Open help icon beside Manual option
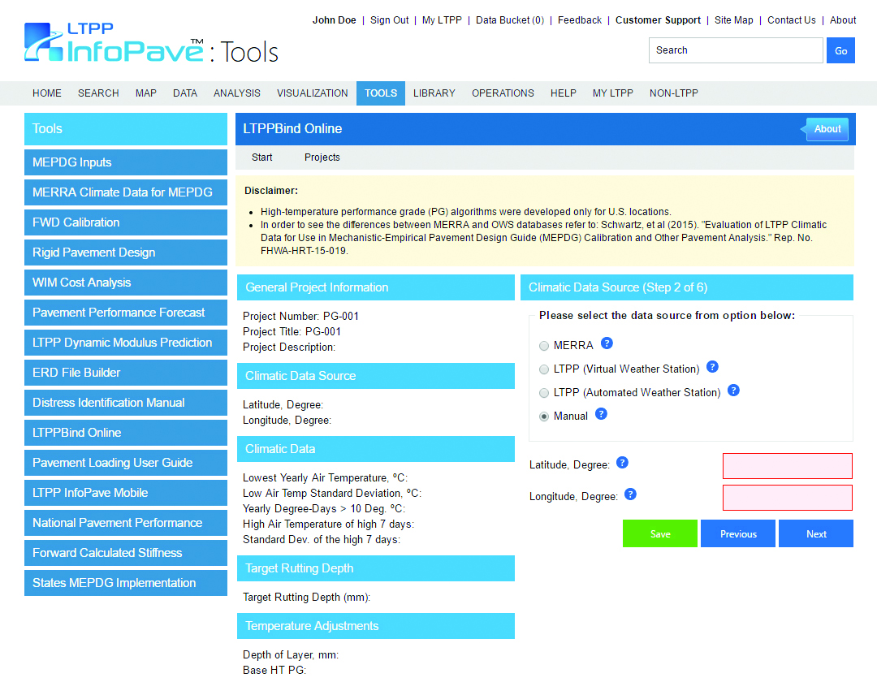This screenshot has width=877, height=682. (601, 414)
